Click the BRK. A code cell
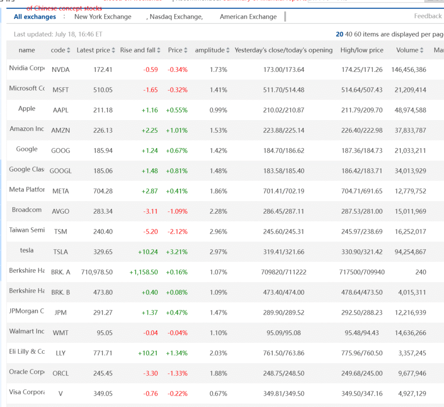The image size is (444, 407). point(61,272)
